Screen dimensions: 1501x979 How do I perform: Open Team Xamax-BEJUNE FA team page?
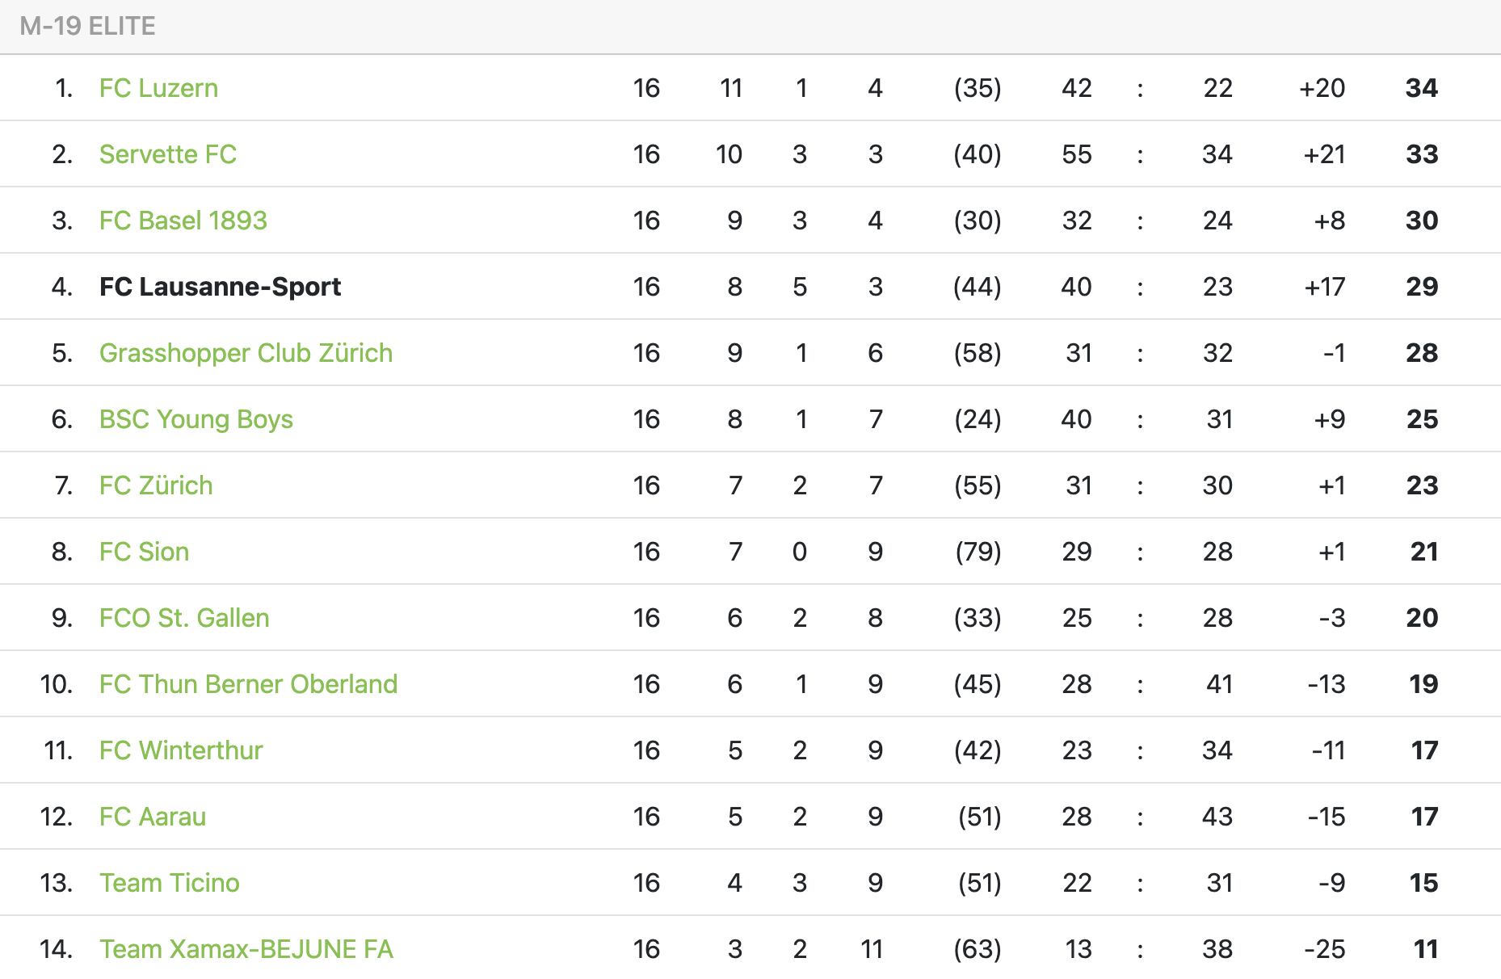[246, 949]
